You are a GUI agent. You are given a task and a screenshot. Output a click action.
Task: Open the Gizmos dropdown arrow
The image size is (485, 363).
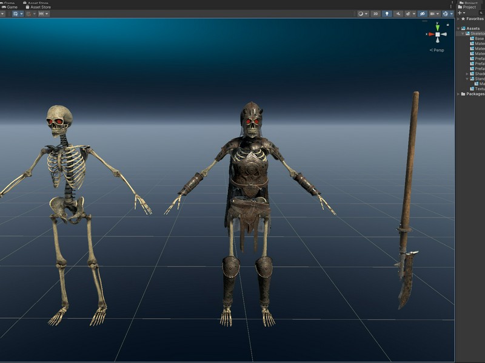tap(451, 14)
